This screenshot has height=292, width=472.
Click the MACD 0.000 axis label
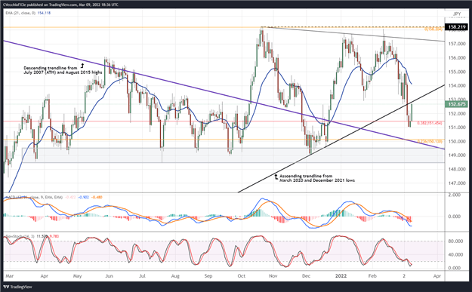pos(454,217)
